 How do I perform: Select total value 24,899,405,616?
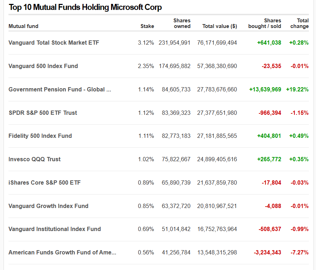pyautogui.click(x=217, y=159)
